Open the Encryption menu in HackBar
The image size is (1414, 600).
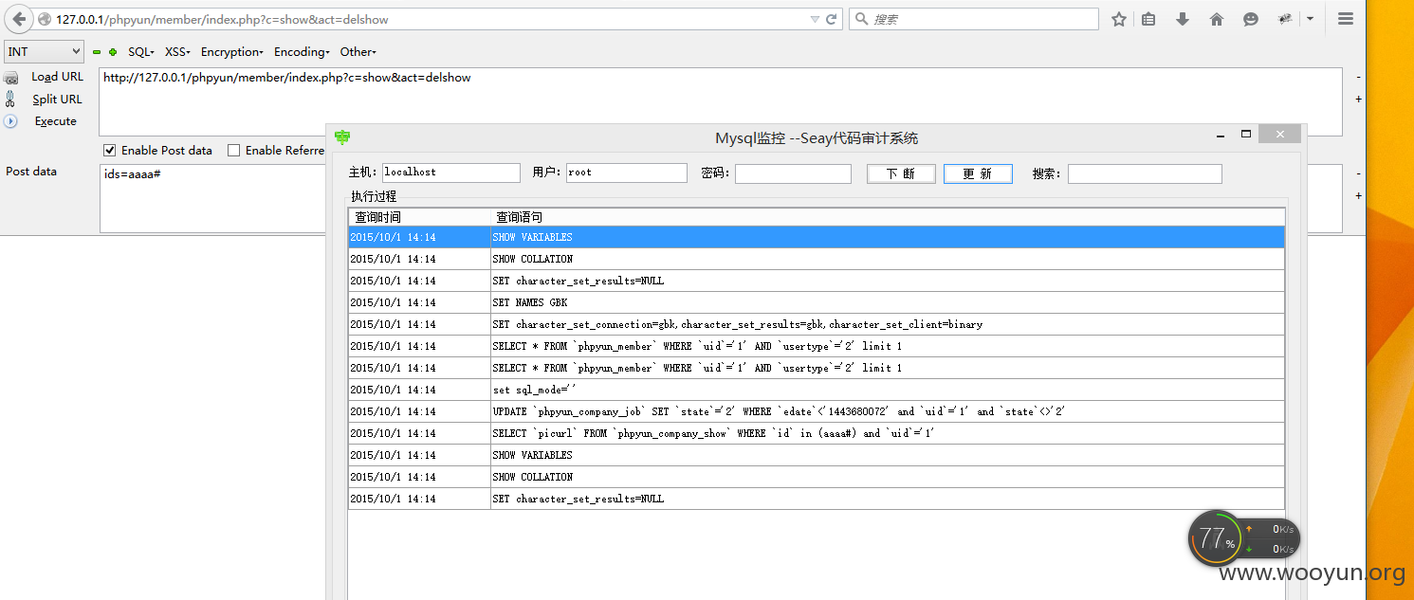[232, 52]
